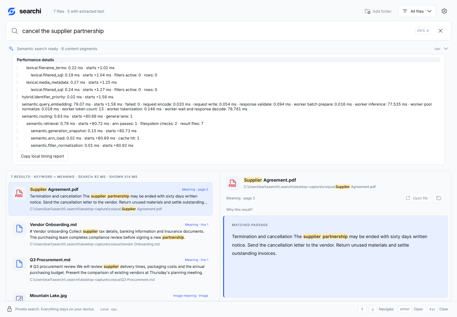Clear the search with the X icon

click(x=440, y=31)
